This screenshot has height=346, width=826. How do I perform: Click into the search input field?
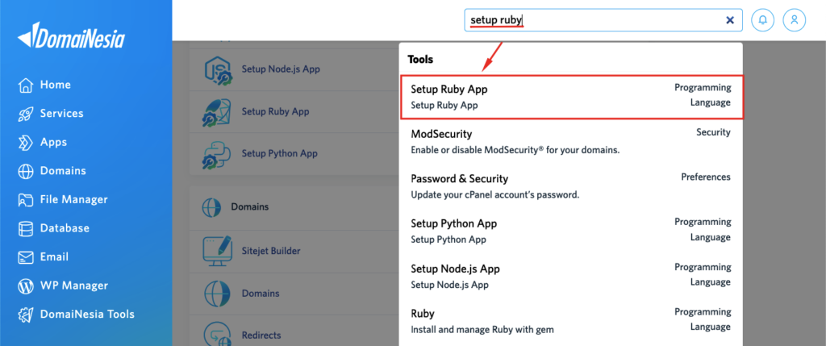(x=595, y=20)
